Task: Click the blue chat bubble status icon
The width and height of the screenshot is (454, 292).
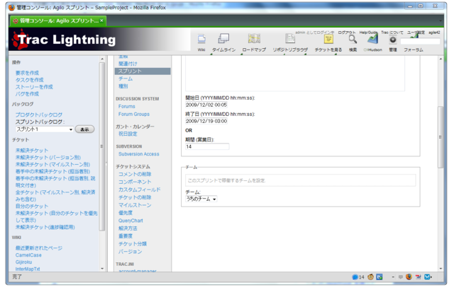Action: (355, 277)
